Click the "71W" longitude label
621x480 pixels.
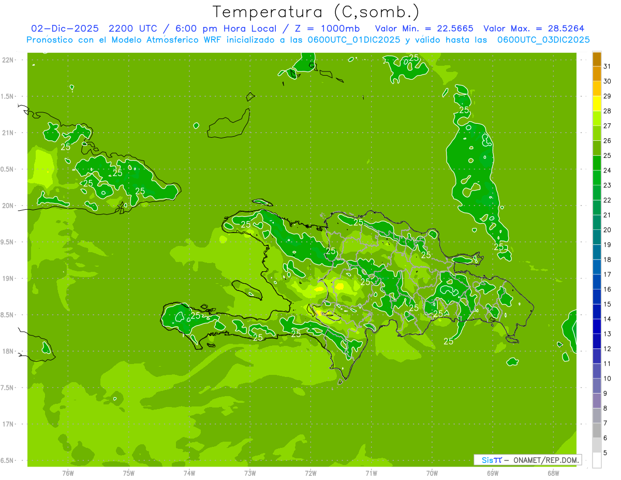click(371, 473)
